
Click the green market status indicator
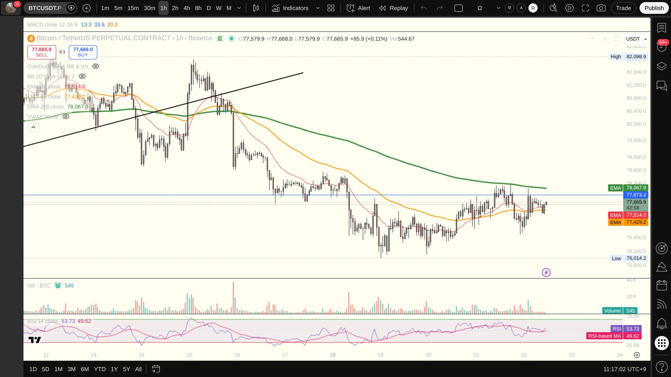(231, 39)
